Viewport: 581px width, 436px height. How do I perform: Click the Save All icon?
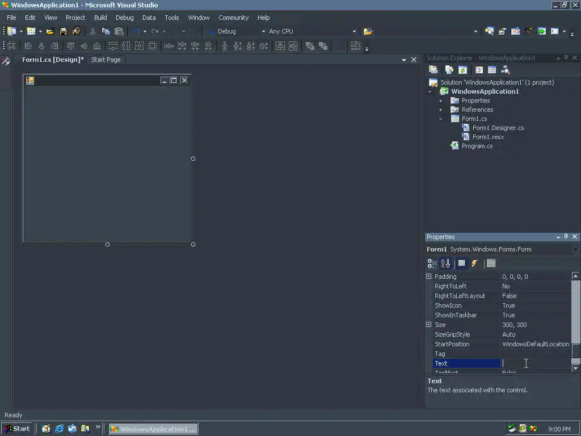click(x=77, y=32)
